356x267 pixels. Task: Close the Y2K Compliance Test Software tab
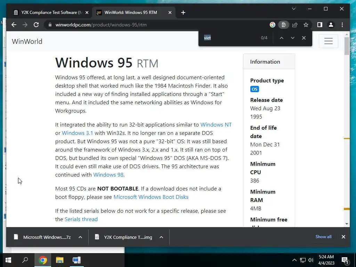point(87,13)
